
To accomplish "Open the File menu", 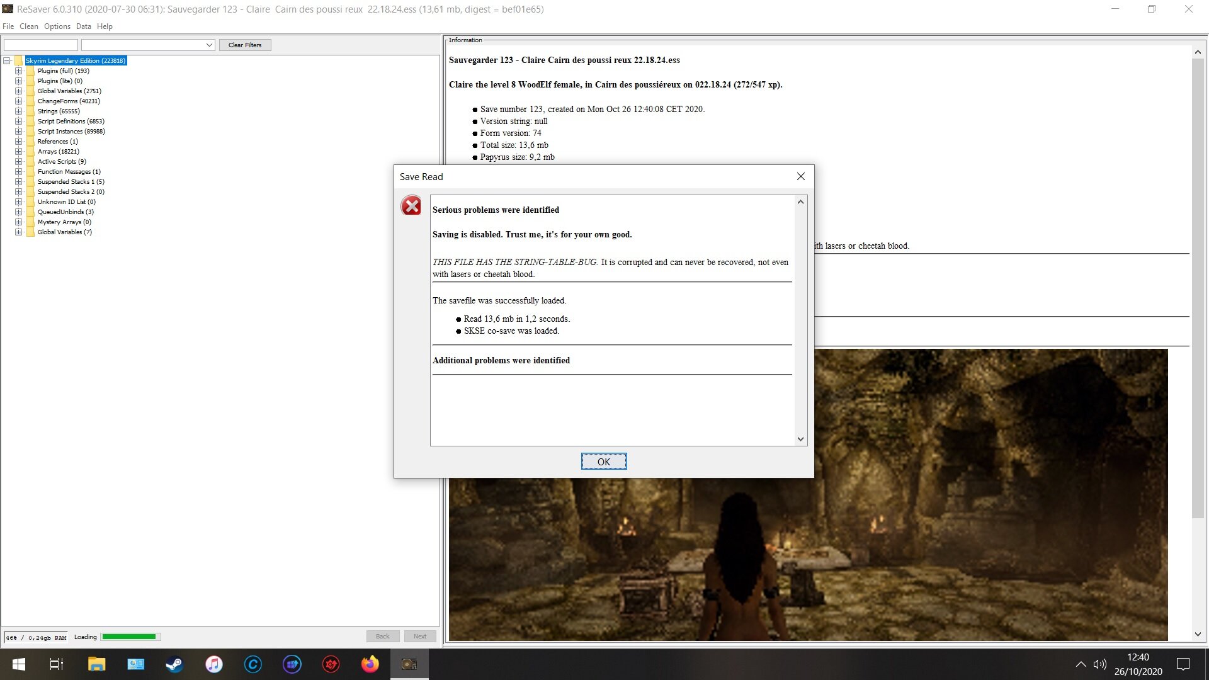I will click(8, 26).
